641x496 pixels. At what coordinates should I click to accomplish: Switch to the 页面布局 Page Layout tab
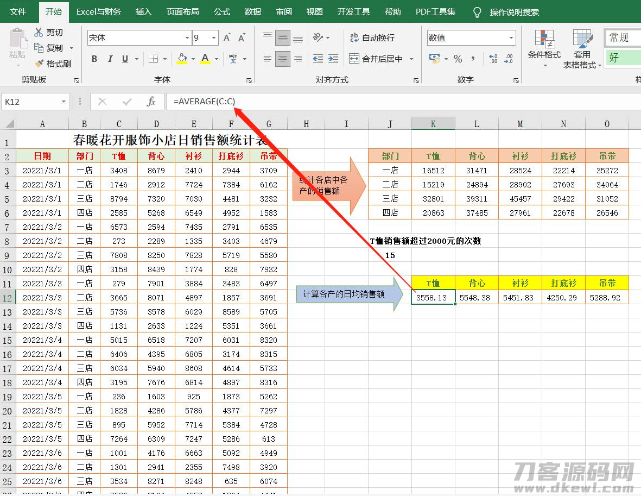(183, 11)
